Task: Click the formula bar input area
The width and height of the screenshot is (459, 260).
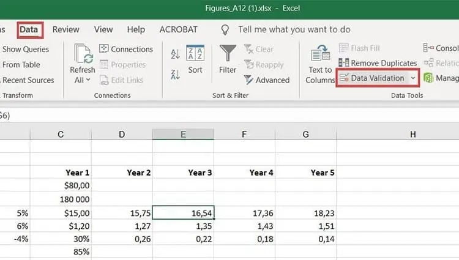Action: pos(229,116)
